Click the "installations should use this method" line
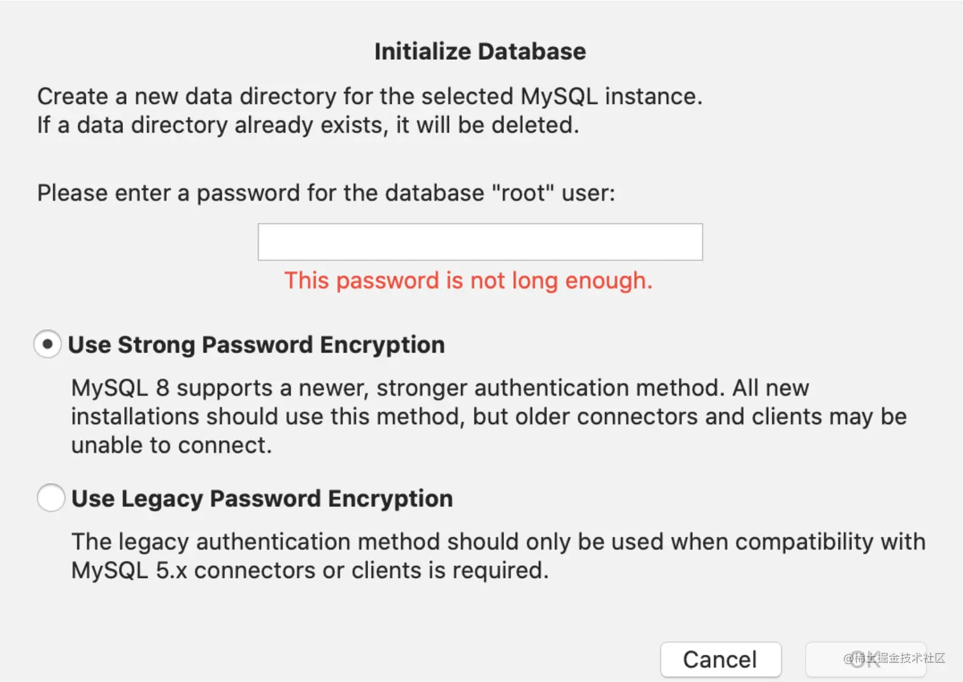The height and width of the screenshot is (682, 963). pyautogui.click(x=489, y=416)
